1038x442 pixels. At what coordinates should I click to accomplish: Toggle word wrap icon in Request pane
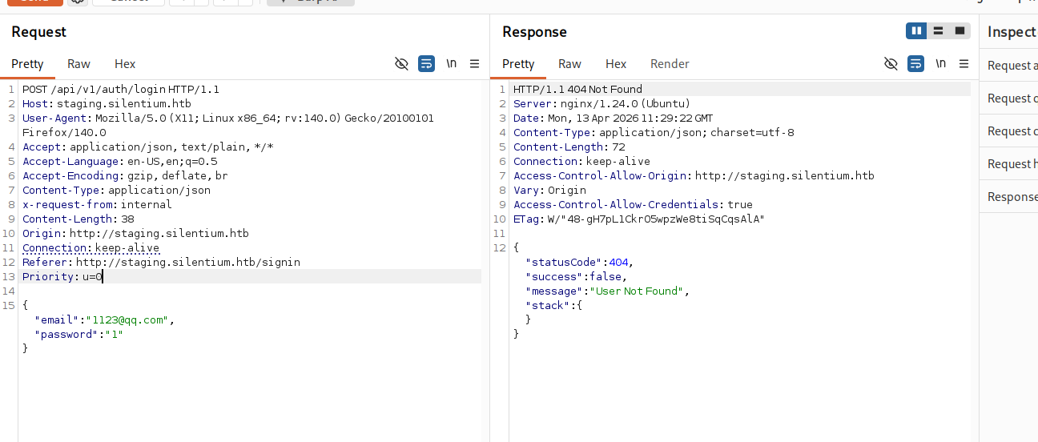tap(427, 64)
